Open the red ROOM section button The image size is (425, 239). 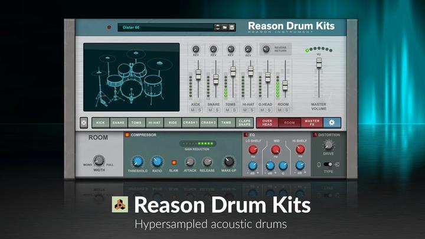289,123
